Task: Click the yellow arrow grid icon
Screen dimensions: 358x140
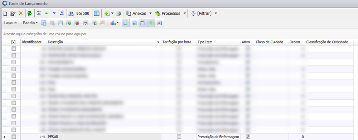Action: 102,23
